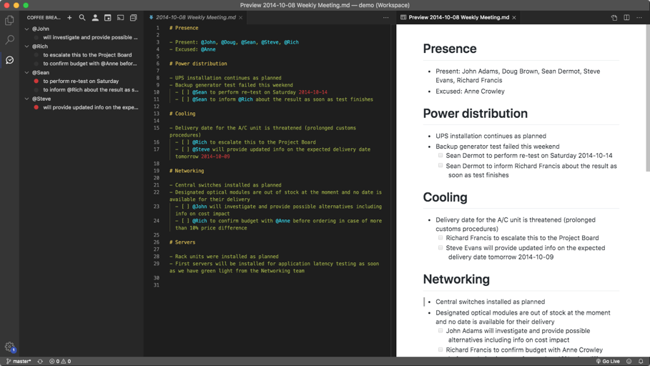Viewport: 650px width, 366px height.
Task: Toggle checkbox for 'Richard Francis to escalate this'
Action: (440, 238)
